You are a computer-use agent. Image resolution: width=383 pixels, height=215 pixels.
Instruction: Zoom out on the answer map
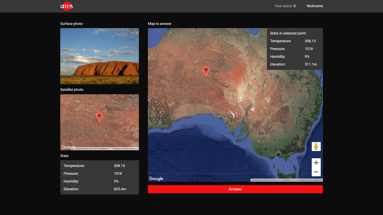coord(316,172)
